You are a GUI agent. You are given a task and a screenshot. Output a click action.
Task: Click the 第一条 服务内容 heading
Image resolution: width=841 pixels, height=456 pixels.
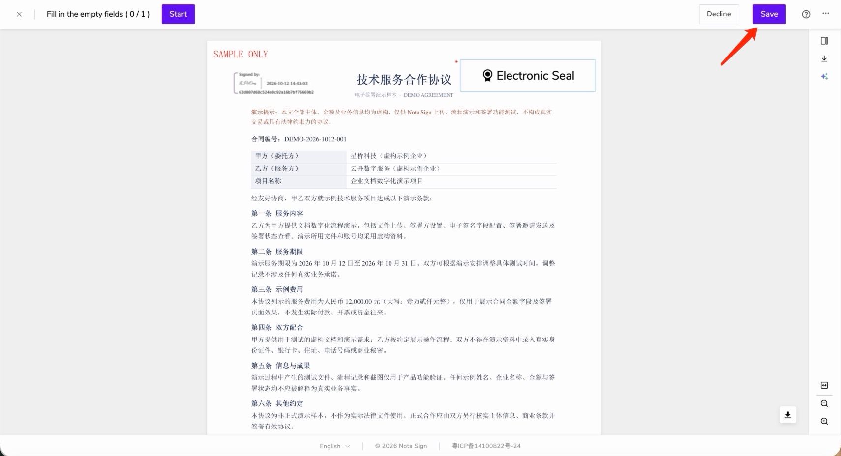pyautogui.click(x=277, y=213)
